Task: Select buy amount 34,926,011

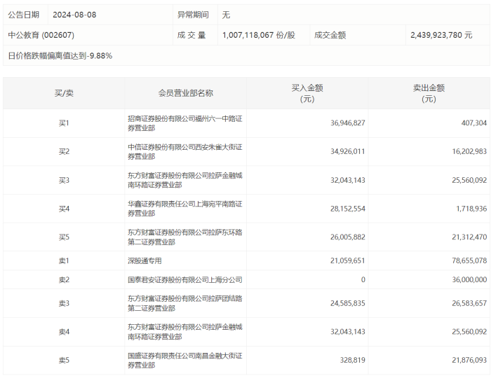Action: point(348,151)
